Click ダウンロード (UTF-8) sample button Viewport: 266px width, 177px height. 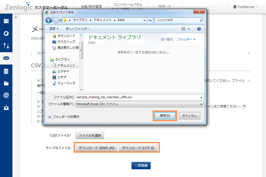[138, 148]
